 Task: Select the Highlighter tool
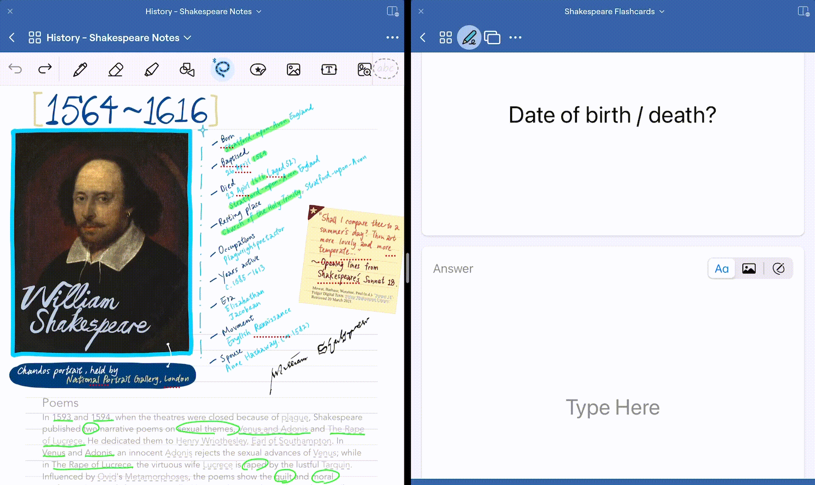152,69
